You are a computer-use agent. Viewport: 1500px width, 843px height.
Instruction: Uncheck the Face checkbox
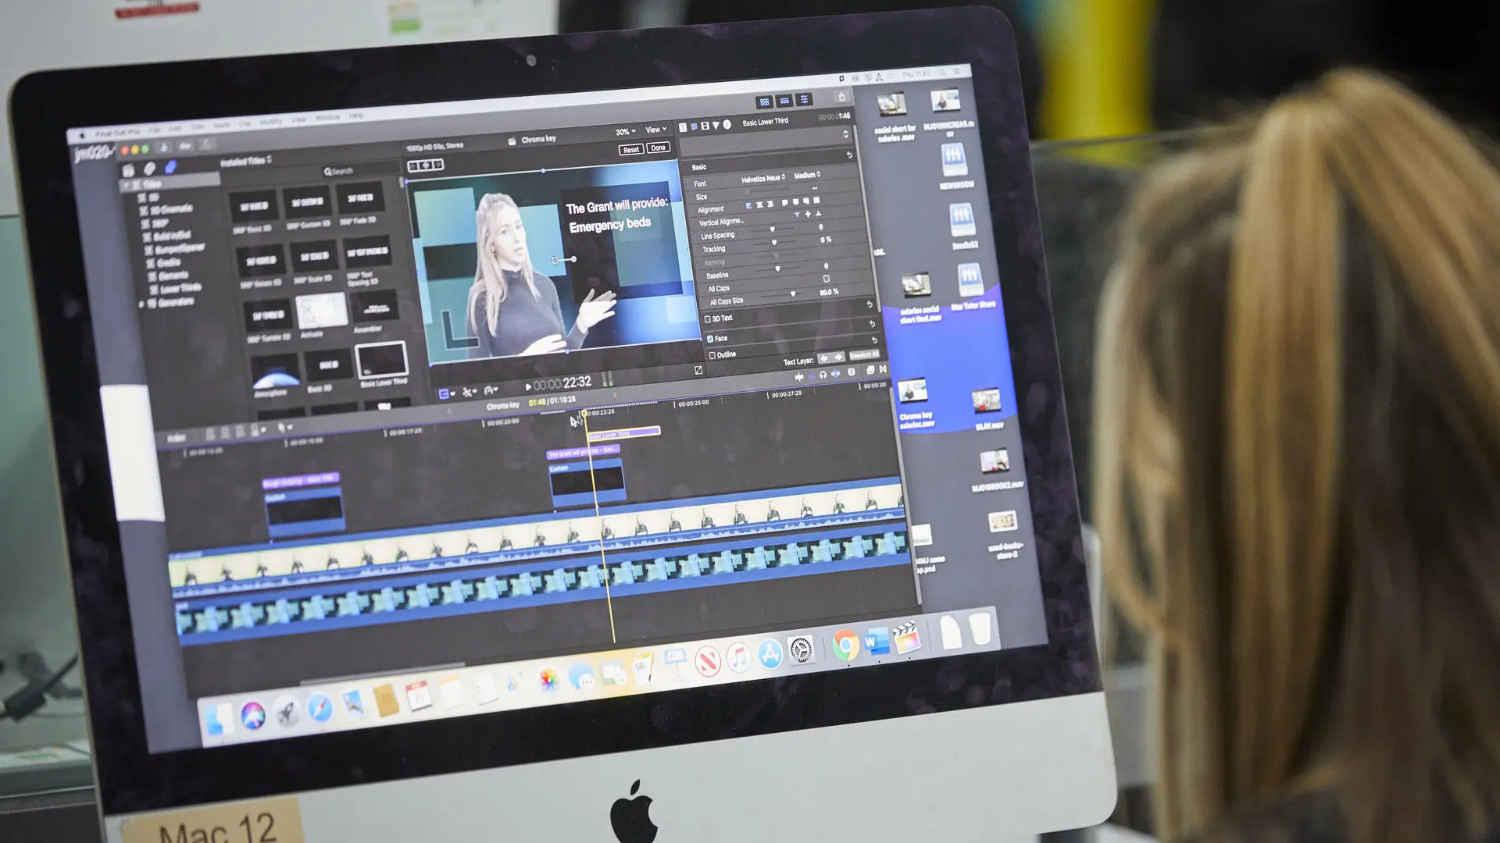710,339
